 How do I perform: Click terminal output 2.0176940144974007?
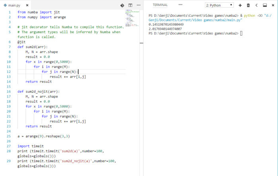pos(165,29)
